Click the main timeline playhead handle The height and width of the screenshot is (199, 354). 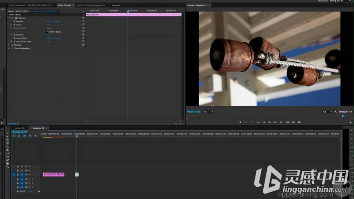point(77,136)
